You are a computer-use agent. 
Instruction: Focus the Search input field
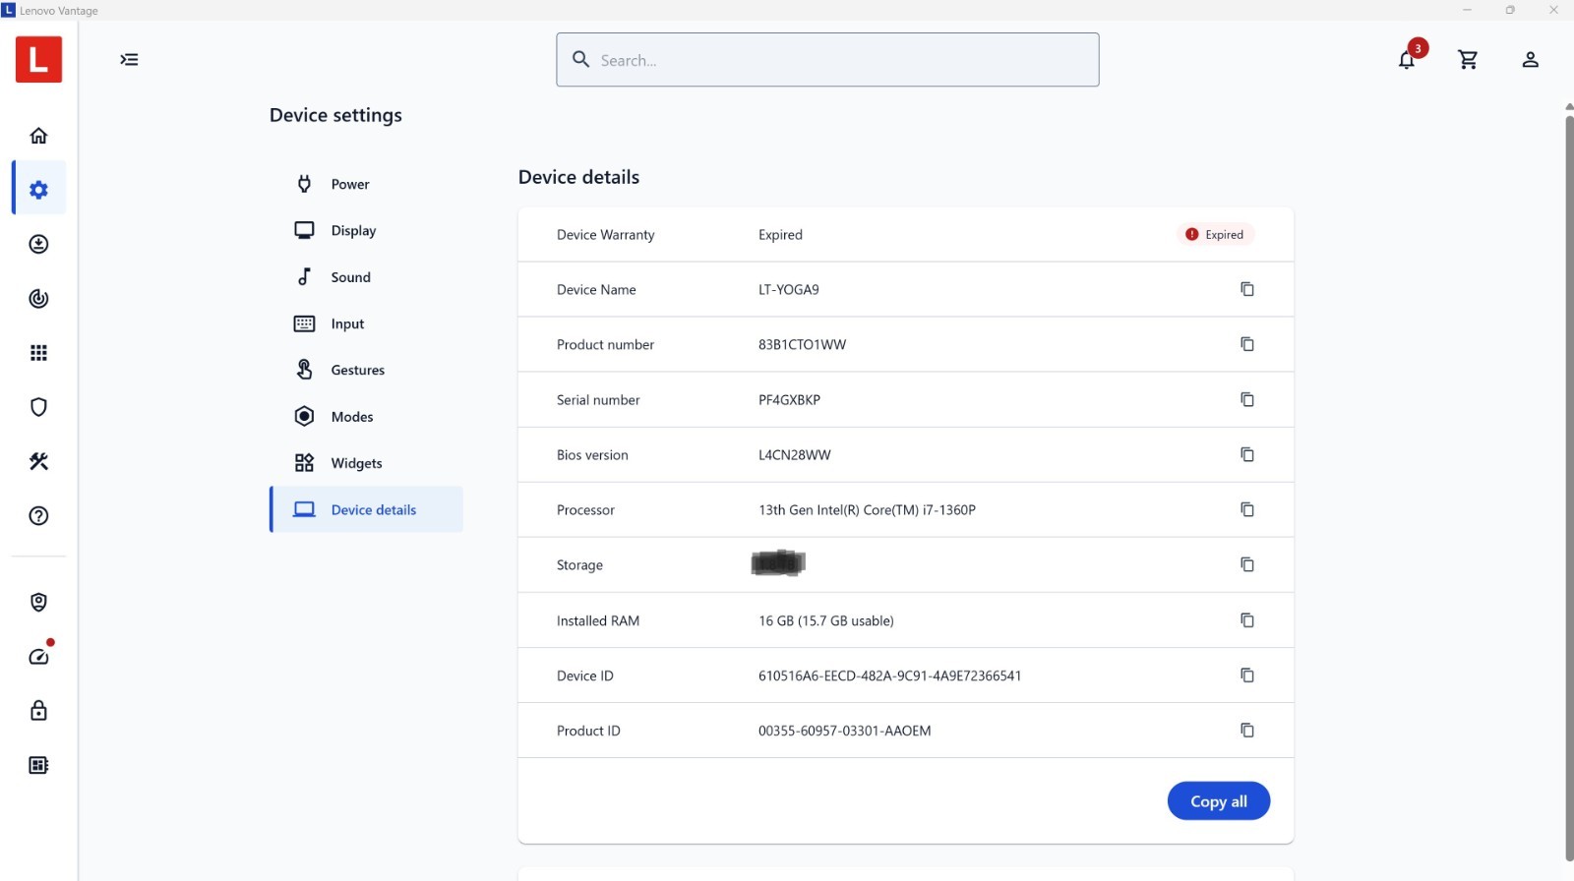click(827, 60)
